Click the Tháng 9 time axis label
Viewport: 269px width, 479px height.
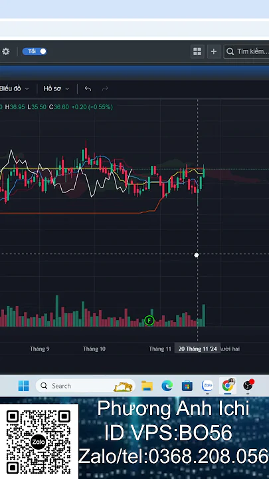[x=40, y=349]
